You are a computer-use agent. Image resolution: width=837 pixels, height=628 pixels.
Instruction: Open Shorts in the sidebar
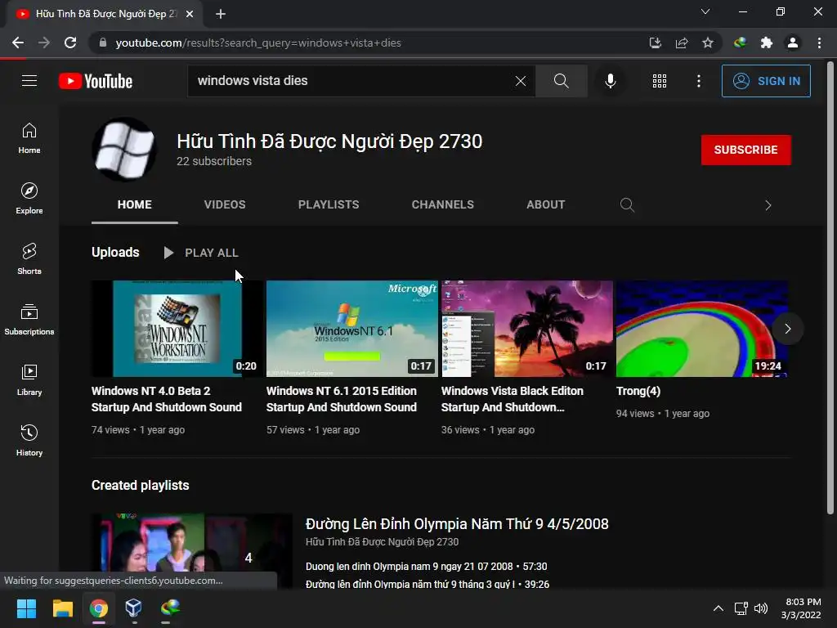coord(29,259)
